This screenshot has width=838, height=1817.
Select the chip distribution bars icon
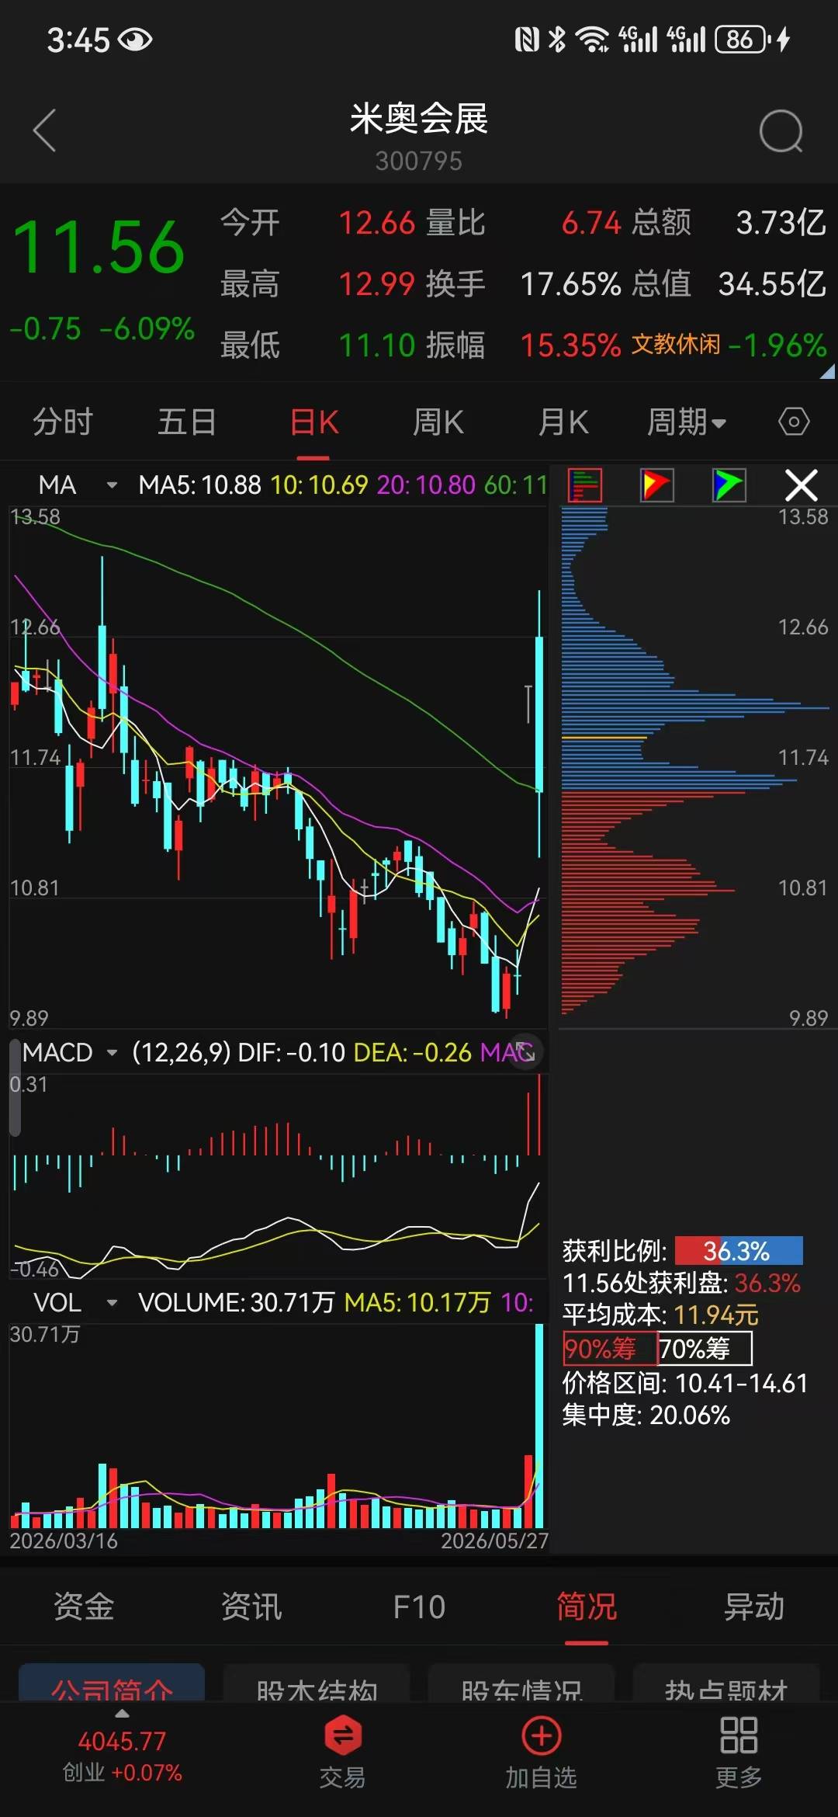click(x=585, y=486)
